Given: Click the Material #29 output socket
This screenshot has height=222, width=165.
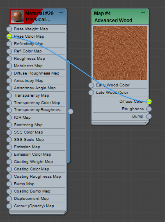Looking at the screenshot, I should [71, 111].
